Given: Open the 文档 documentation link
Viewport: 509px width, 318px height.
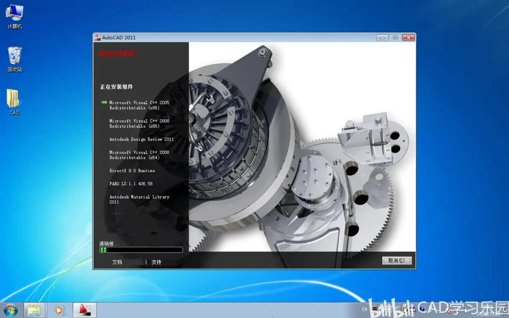Looking at the screenshot, I should pyautogui.click(x=117, y=262).
